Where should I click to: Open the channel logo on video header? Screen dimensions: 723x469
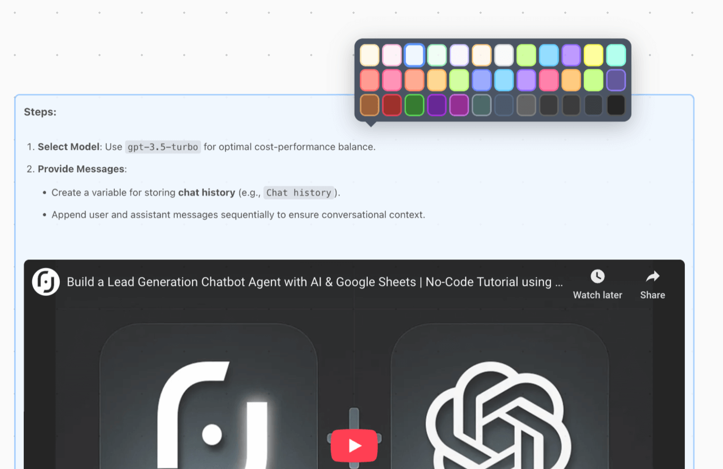coord(46,282)
